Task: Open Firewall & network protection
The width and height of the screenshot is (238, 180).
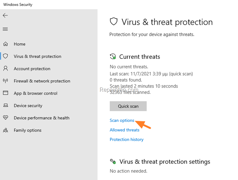Action: pyautogui.click(x=42, y=81)
